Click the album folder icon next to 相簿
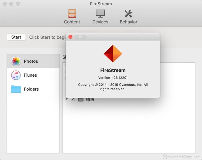202x160 pixels. click(81, 99)
